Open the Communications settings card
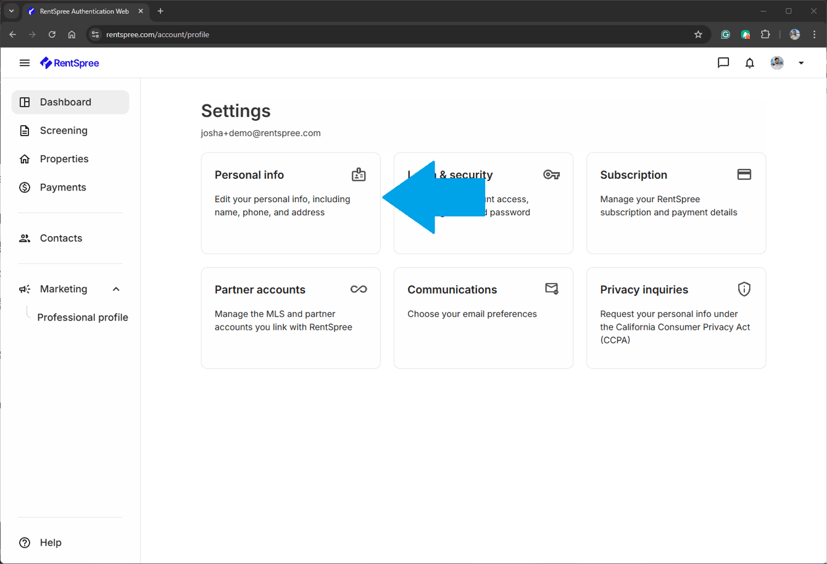 click(483, 318)
